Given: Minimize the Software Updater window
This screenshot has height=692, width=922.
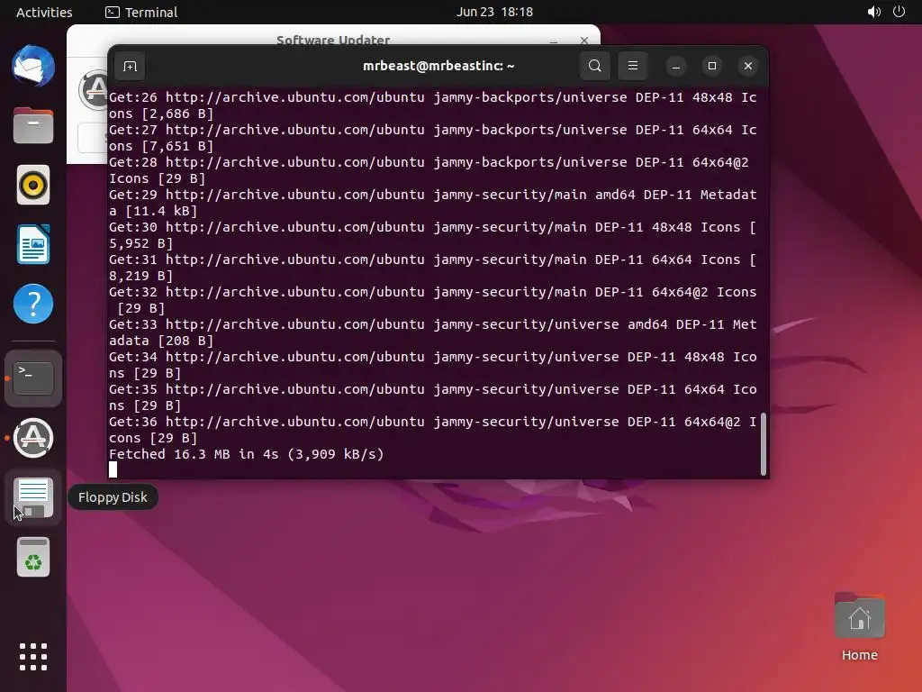Looking at the screenshot, I should [x=554, y=40].
